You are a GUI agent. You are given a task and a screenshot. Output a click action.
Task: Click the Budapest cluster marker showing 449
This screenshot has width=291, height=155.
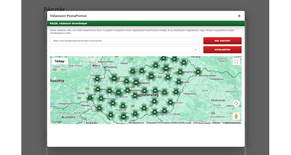136,82
